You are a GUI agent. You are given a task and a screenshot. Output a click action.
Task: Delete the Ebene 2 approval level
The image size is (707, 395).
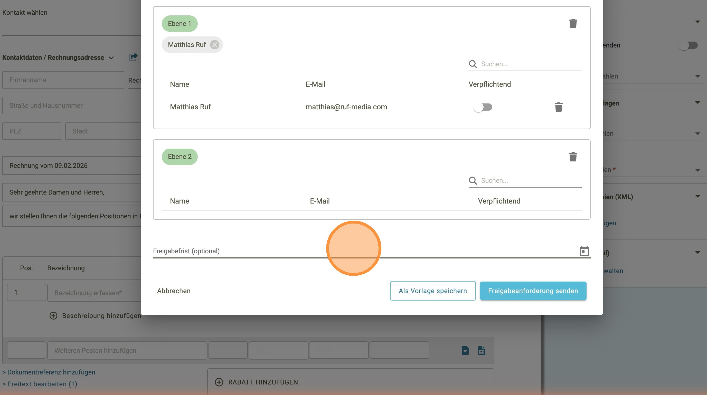pos(573,157)
